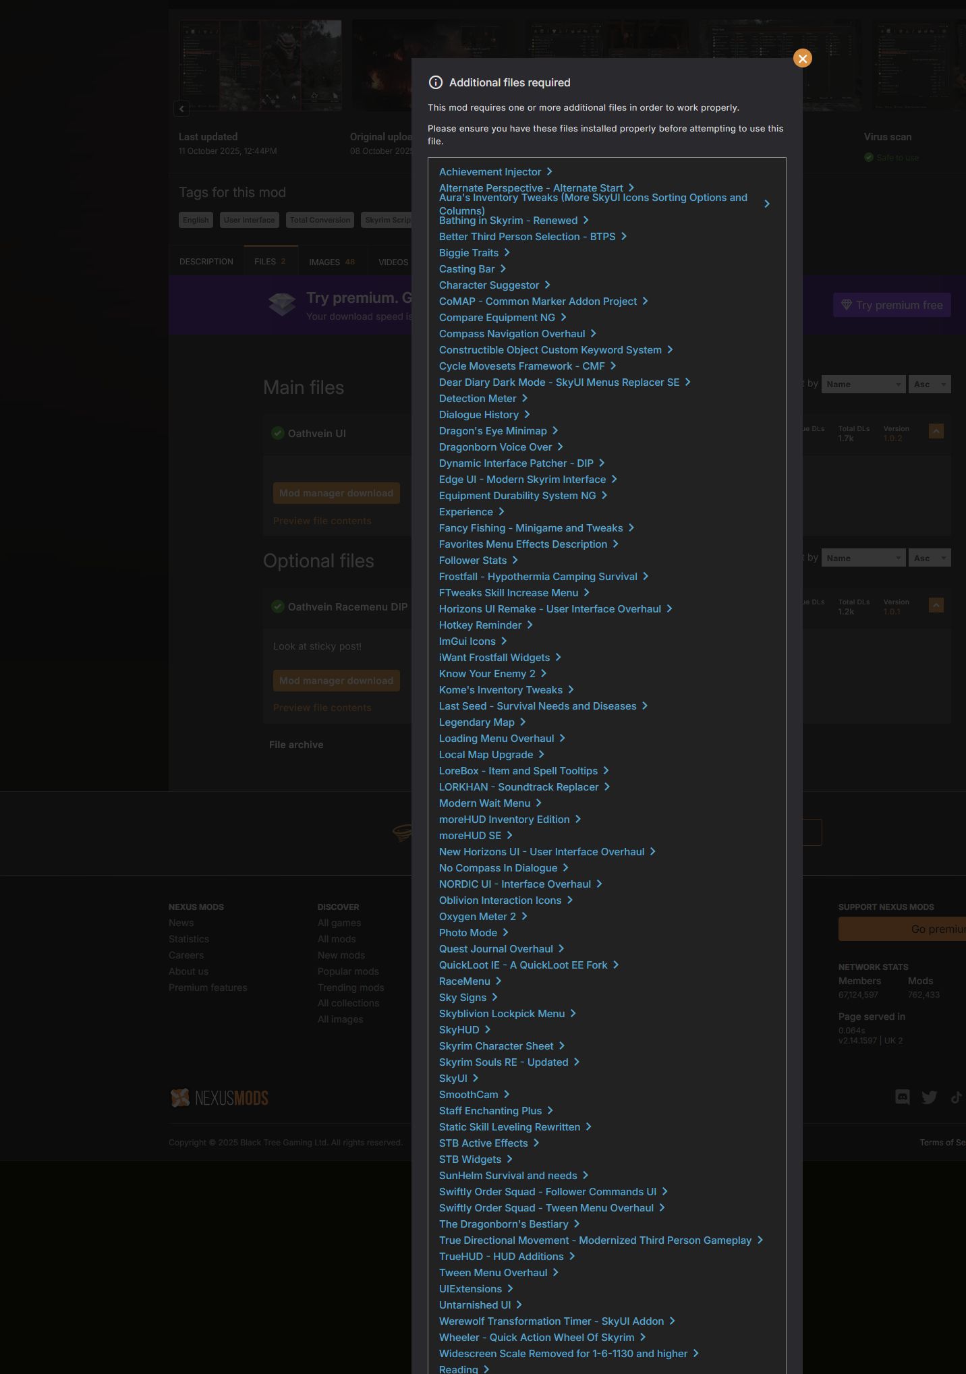Go to Trending mods in footer
Screen dimensions: 966x1374
point(351,987)
